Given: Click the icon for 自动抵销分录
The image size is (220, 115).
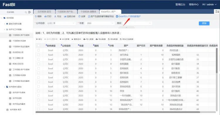Looking at the screenshot, I should point(10,52).
